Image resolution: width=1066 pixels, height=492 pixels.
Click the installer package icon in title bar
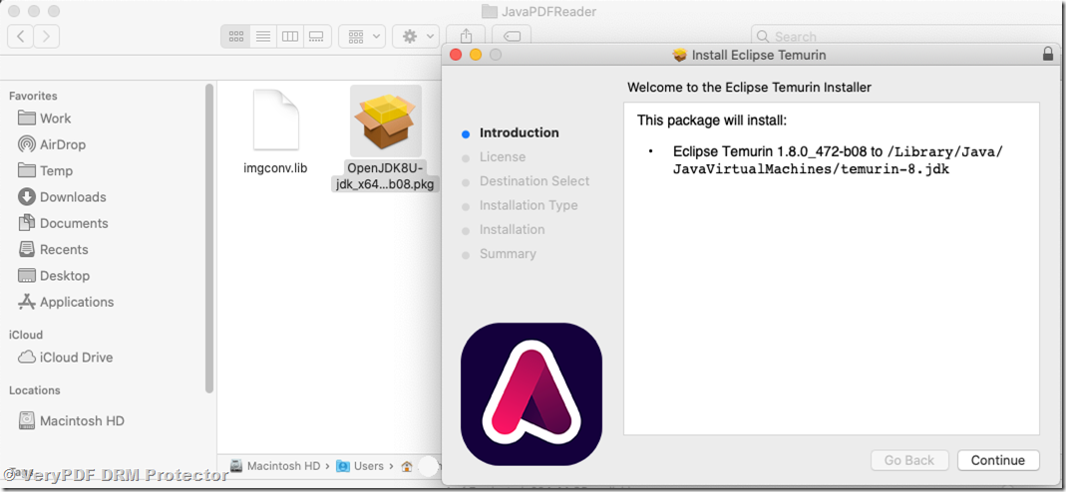680,55
